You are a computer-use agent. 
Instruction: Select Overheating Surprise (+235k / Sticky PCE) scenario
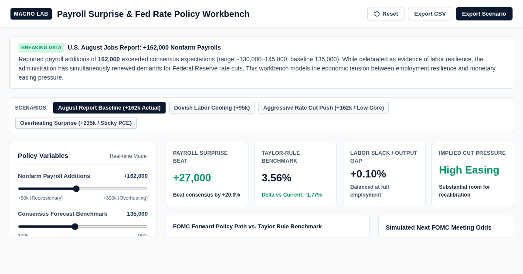click(76, 123)
